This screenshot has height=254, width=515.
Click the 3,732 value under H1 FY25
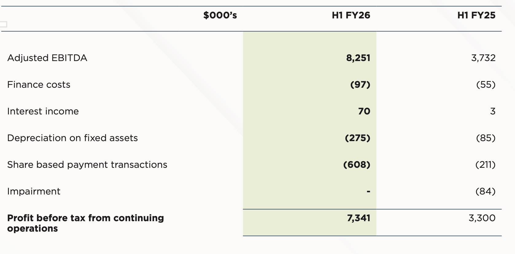pos(483,58)
